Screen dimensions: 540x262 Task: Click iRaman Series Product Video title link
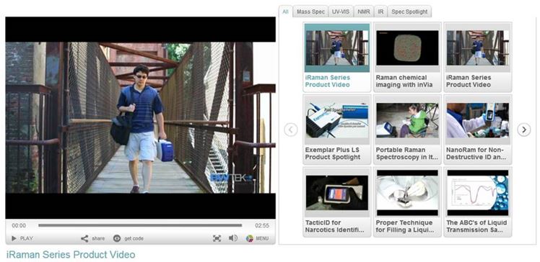point(71,255)
